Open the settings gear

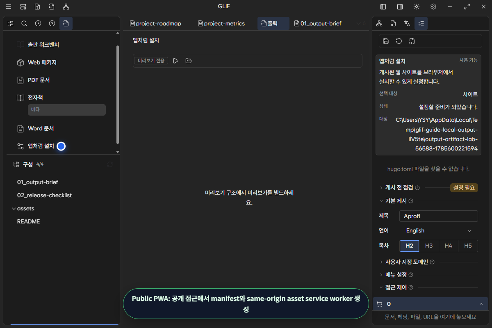tap(433, 7)
